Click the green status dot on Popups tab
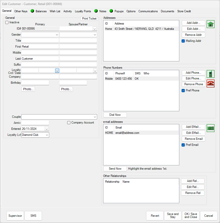The image size is (220, 223). point(112,11)
